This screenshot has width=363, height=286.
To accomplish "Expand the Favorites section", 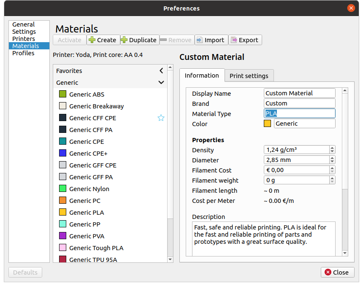I will (161, 71).
